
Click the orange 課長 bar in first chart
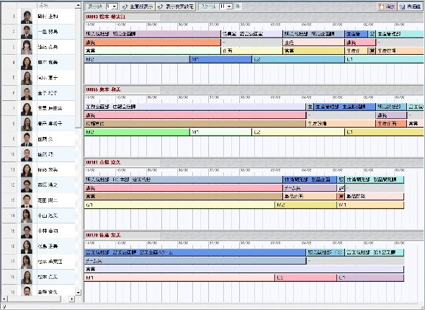[152, 43]
